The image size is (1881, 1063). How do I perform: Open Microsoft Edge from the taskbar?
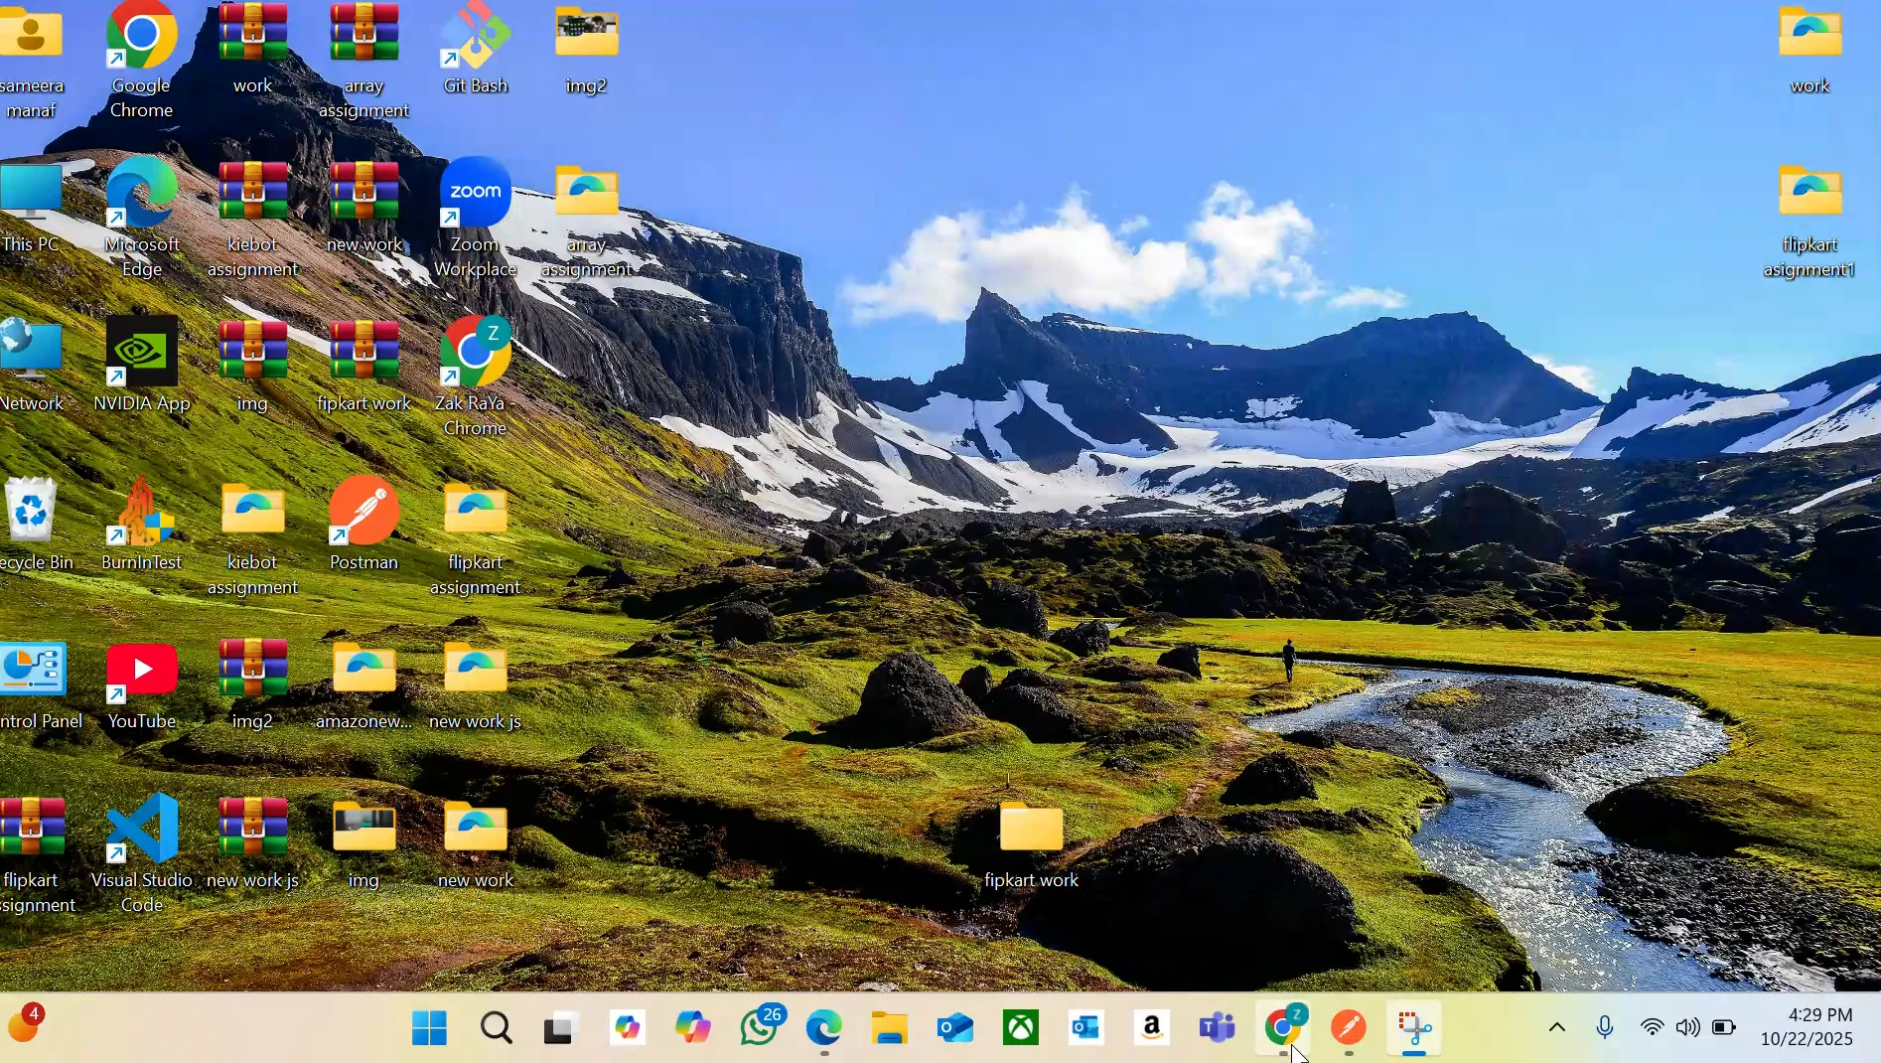(824, 1027)
